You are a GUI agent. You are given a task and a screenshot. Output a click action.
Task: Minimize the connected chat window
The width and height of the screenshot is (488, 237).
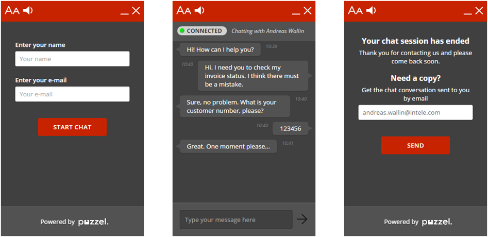[296, 11]
